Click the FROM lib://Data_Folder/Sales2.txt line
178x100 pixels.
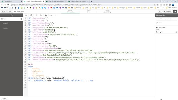[46, 78]
